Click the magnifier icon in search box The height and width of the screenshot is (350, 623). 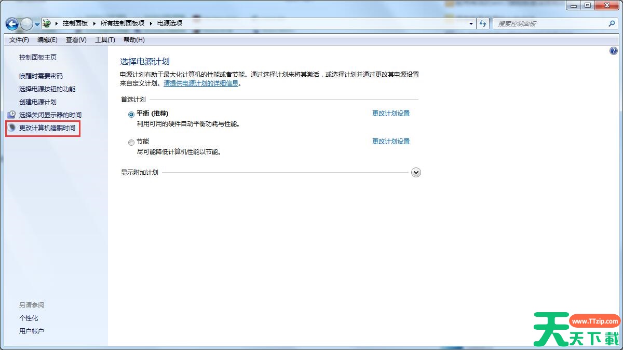(612, 23)
